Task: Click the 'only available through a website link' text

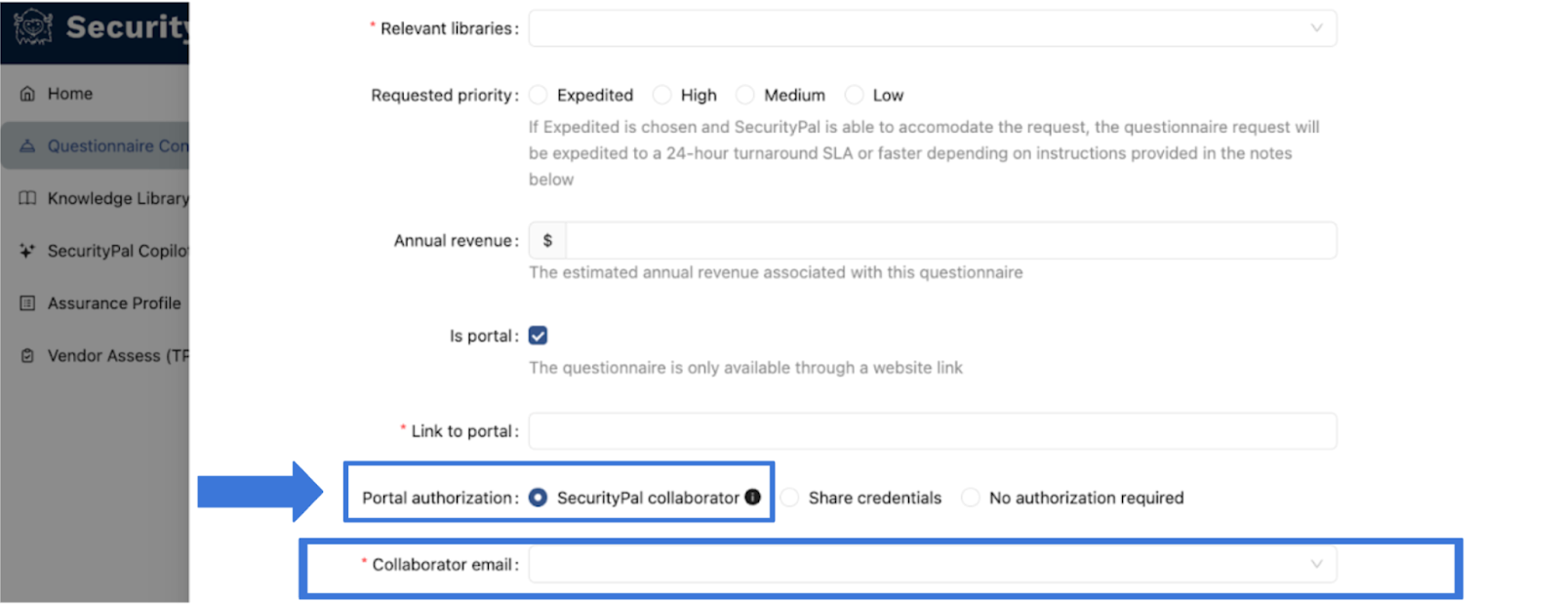Action: pyautogui.click(x=745, y=368)
